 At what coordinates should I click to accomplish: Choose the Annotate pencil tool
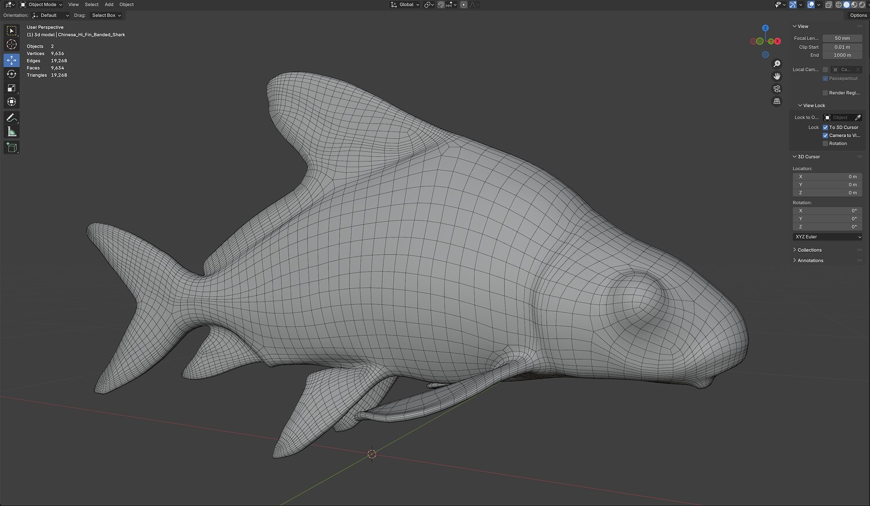[12, 118]
